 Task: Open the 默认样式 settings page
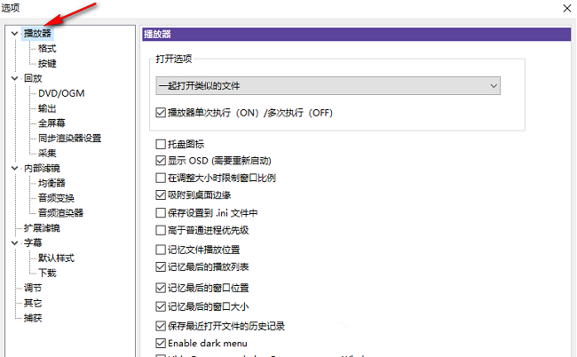click(x=56, y=258)
